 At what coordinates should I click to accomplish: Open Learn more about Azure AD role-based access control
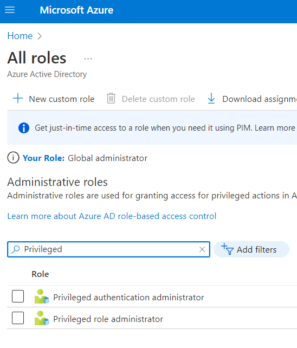click(112, 216)
